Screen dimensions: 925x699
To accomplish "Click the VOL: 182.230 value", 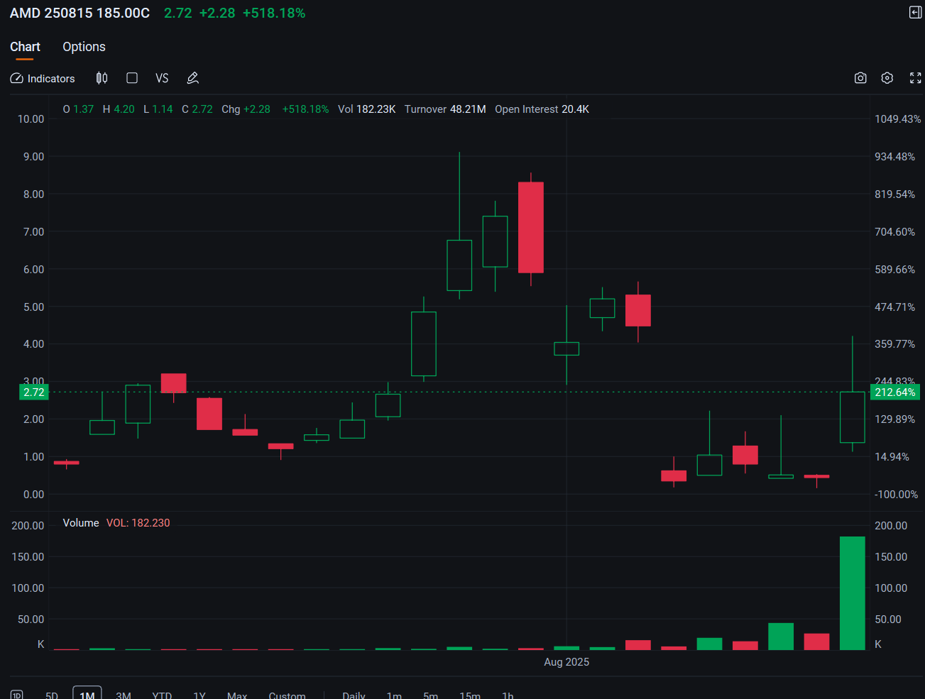I will coord(138,523).
